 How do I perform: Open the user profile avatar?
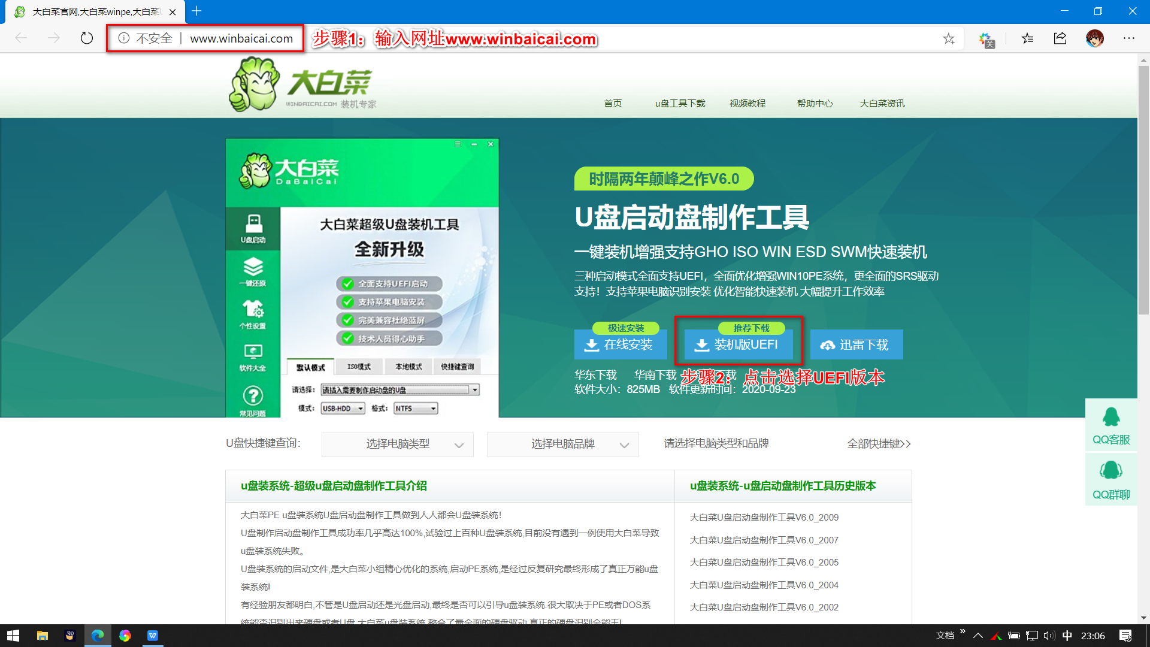click(x=1095, y=39)
